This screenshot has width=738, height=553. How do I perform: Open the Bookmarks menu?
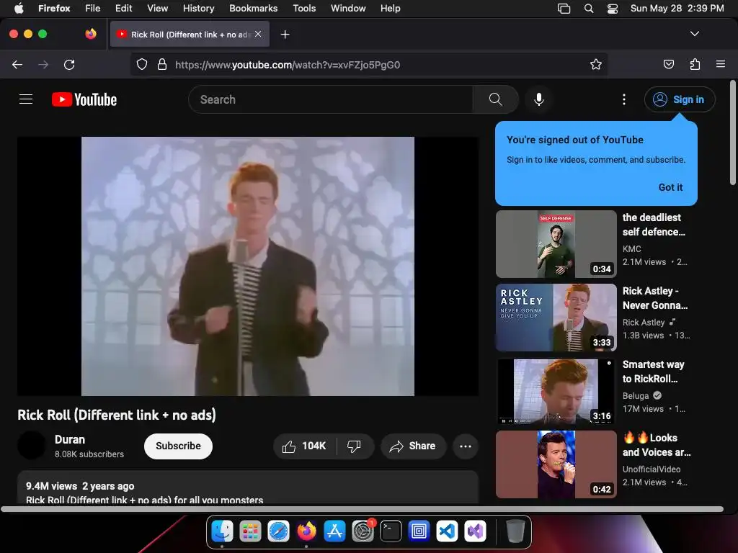coord(253,9)
